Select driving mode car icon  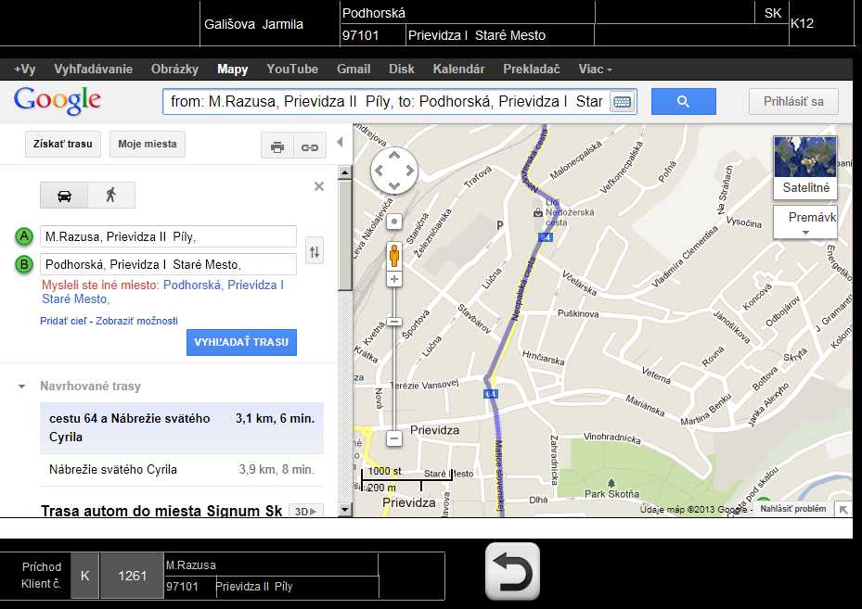click(x=64, y=196)
